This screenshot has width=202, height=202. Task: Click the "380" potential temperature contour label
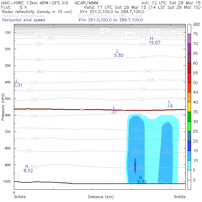pos(155,32)
